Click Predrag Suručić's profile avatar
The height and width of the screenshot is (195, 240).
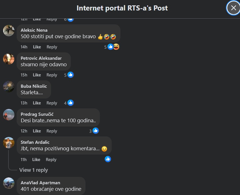pyautogui.click(x=9, y=115)
